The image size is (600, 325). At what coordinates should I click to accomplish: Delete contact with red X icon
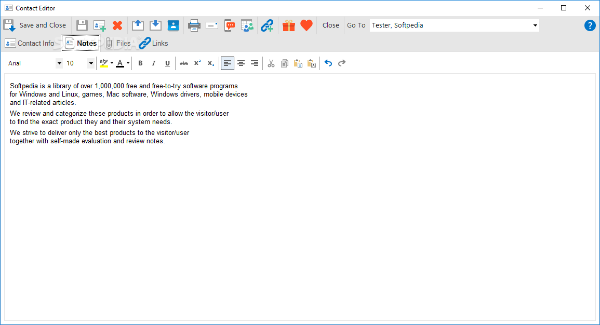tap(117, 25)
